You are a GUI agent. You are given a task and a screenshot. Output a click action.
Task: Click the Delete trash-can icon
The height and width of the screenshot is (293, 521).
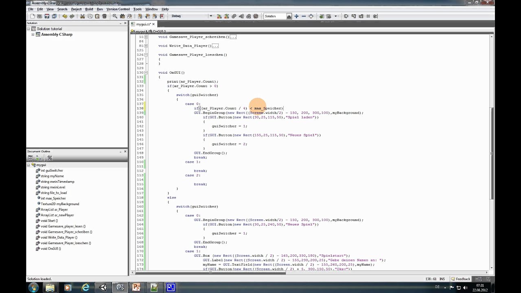click(104, 16)
